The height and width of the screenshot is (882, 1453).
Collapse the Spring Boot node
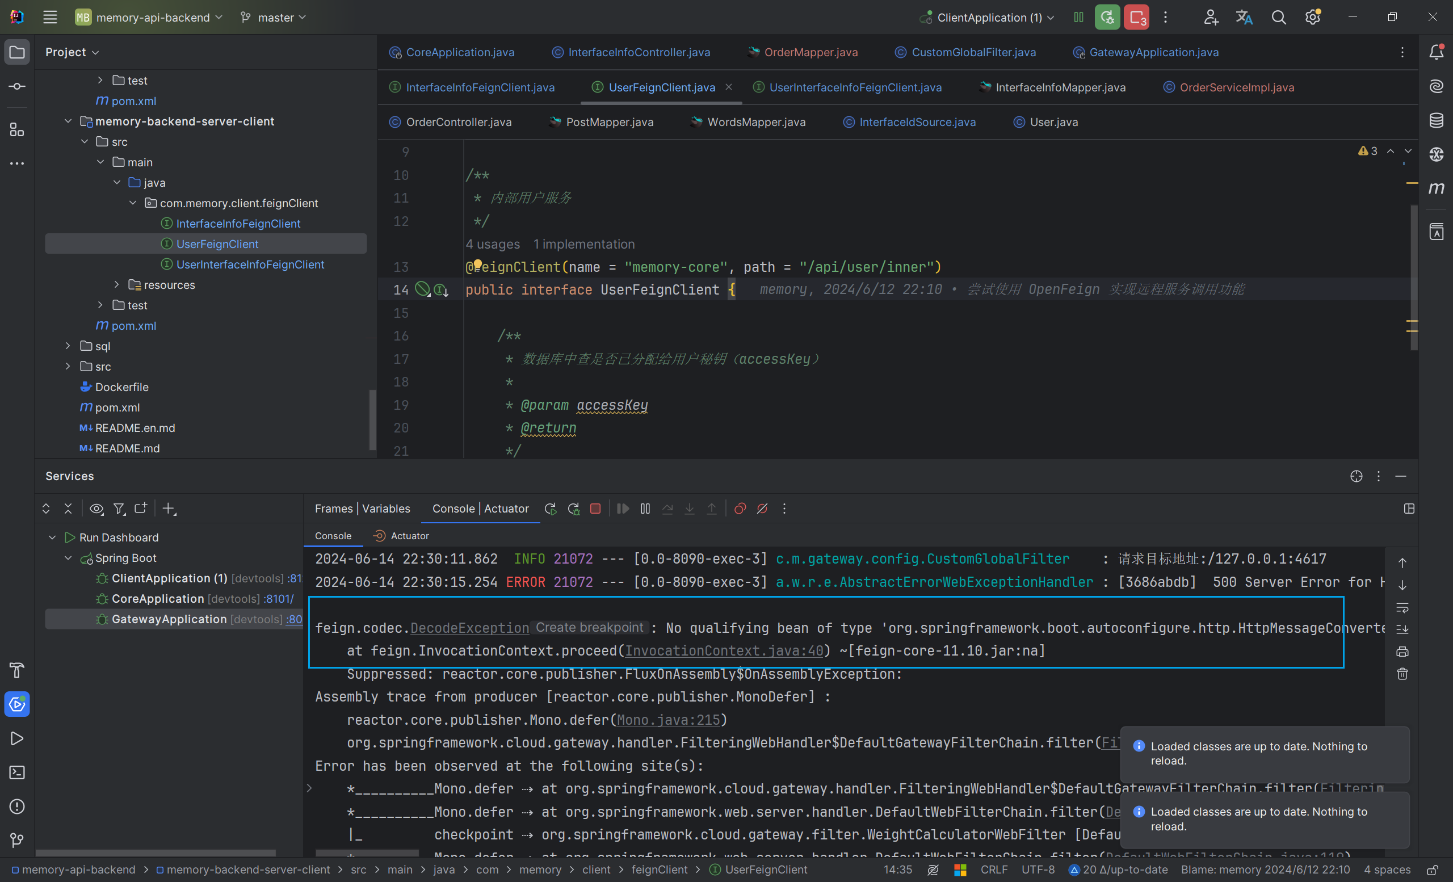coord(68,558)
